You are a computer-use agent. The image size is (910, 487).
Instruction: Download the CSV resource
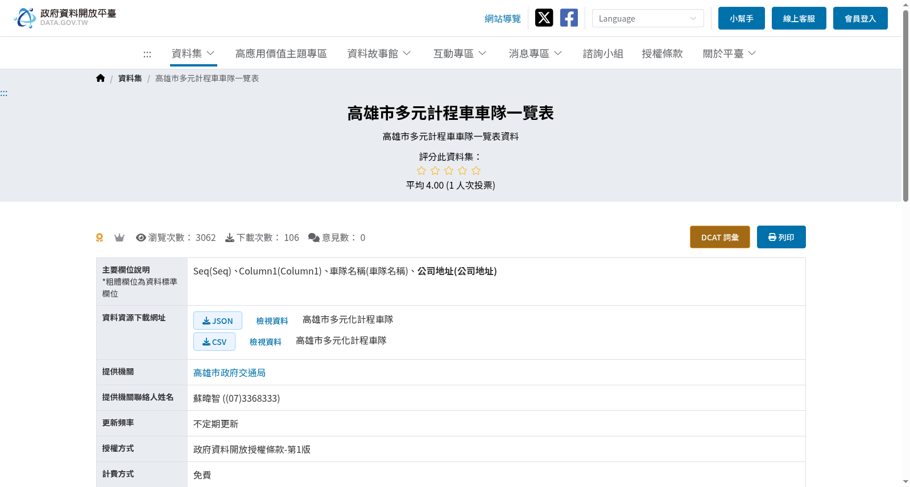[214, 342]
